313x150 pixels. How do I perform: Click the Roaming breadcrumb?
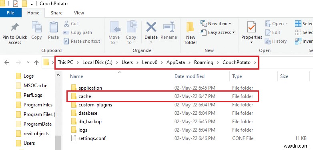click(x=204, y=62)
